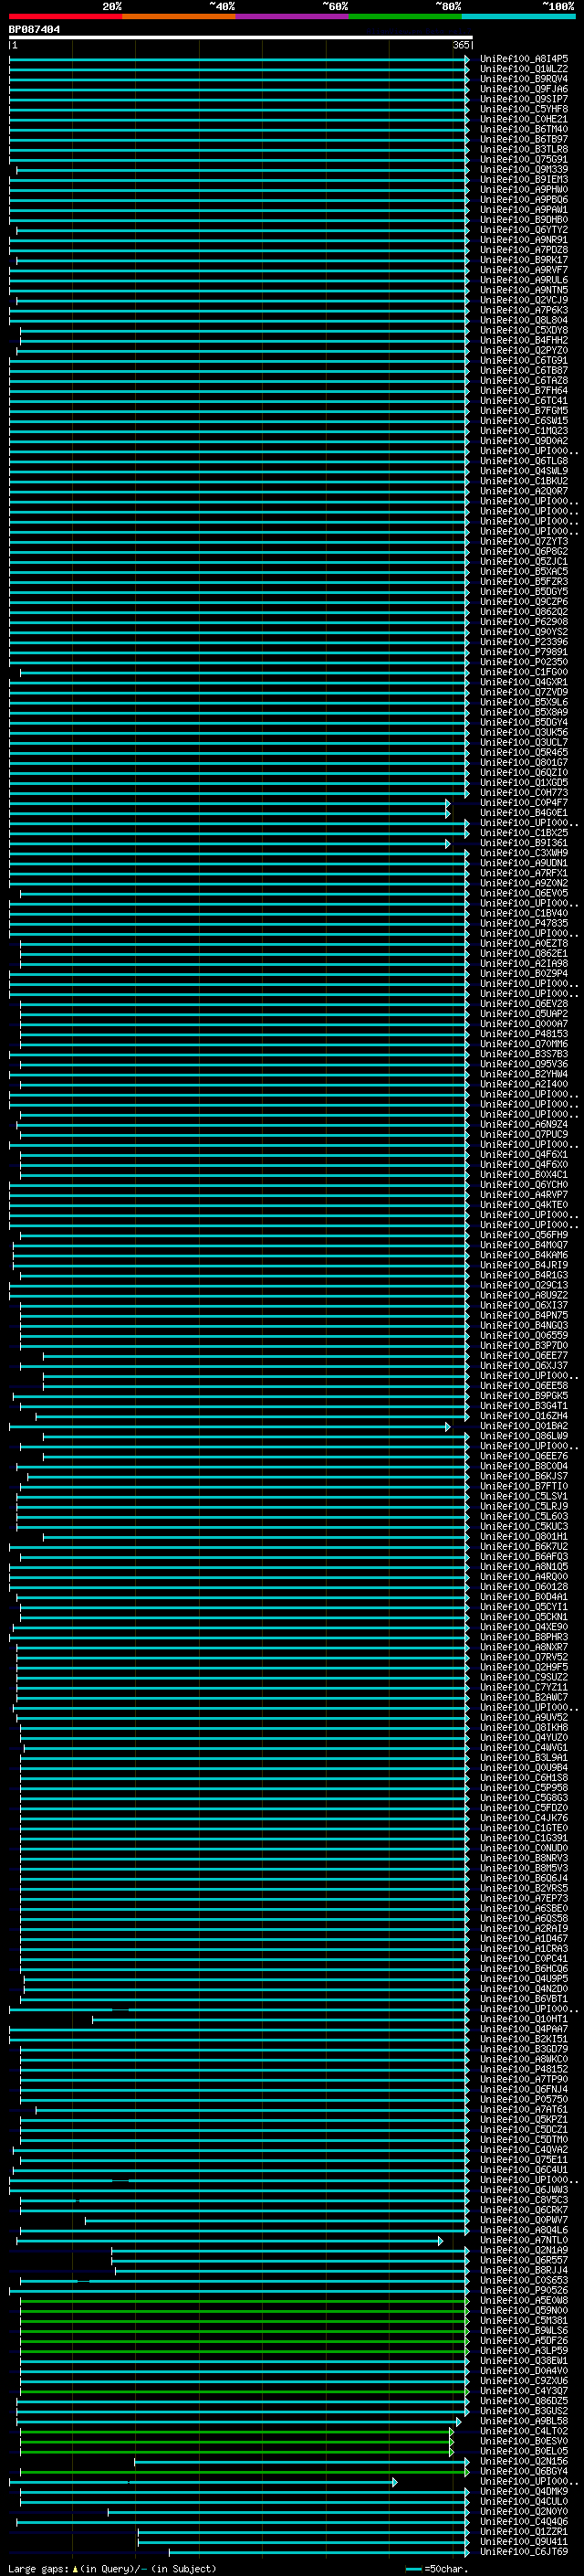The image size is (584, 2576).
Task: Select the UniRef100_B9IEM3 label
Action: (x=524, y=179)
